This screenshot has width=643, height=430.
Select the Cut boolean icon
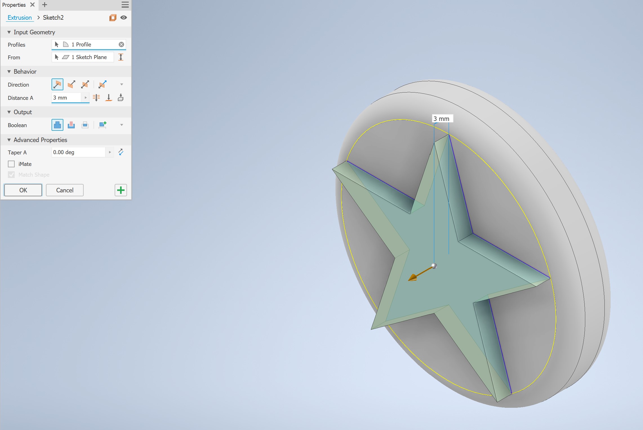pyautogui.click(x=71, y=125)
